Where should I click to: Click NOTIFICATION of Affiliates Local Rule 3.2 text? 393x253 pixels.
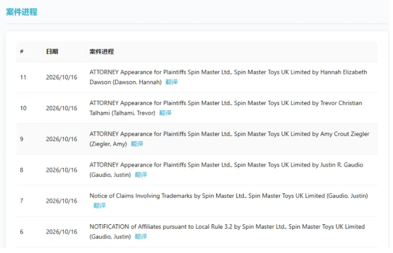click(227, 232)
